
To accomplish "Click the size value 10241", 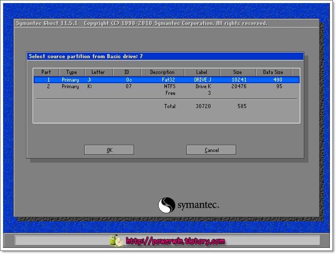I will click(239, 80).
